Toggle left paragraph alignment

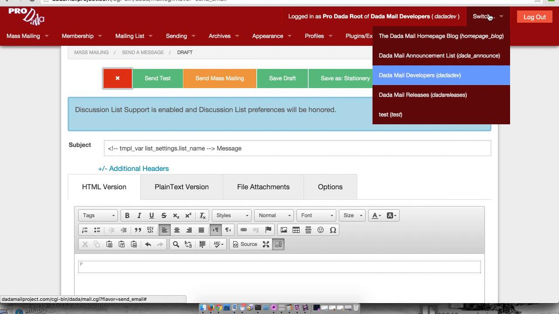click(x=165, y=230)
